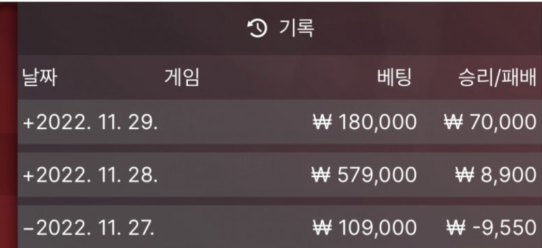Image resolution: width=542 pixels, height=248 pixels.
Task: Click the ₩109,000 betting amount
Action: pos(364,226)
